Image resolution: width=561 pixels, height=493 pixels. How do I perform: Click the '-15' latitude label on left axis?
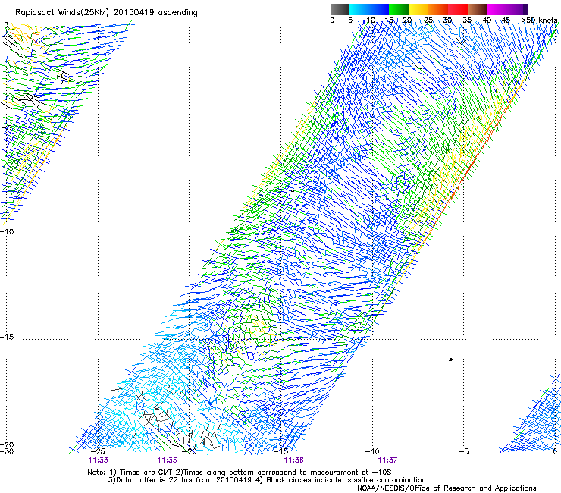click(x=7, y=337)
